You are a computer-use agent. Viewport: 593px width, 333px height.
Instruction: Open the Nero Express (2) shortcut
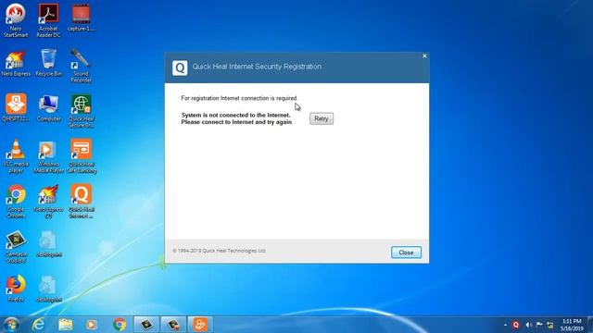(x=48, y=202)
